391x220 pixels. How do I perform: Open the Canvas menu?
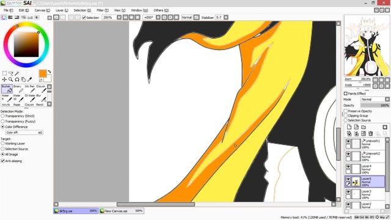pos(42,10)
